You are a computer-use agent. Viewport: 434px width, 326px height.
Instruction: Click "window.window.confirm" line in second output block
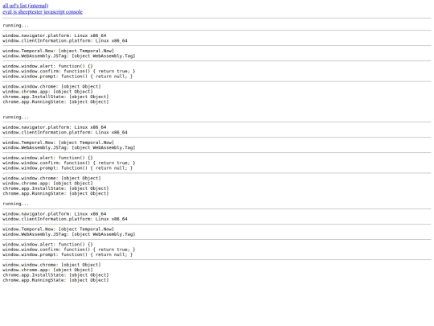click(x=69, y=163)
